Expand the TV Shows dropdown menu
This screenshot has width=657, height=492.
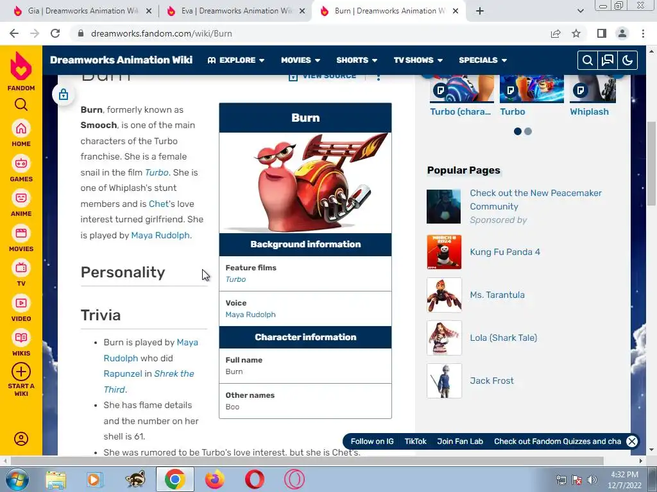click(x=418, y=60)
